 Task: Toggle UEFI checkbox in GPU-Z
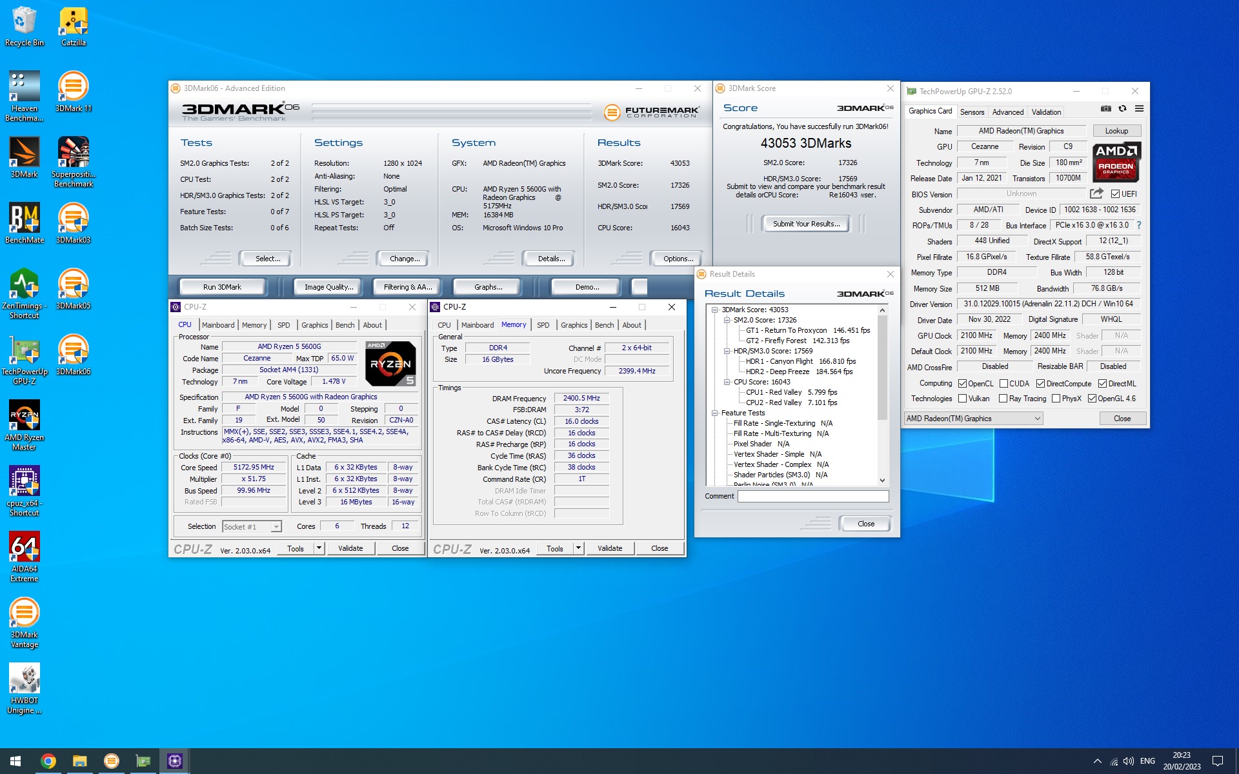click(x=1115, y=193)
